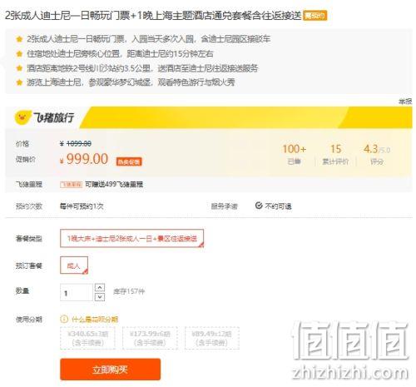Image resolution: width=416 pixels, height=387 pixels.
Task: Click highlight line about 游览上海迪士尼
Action: point(131,82)
